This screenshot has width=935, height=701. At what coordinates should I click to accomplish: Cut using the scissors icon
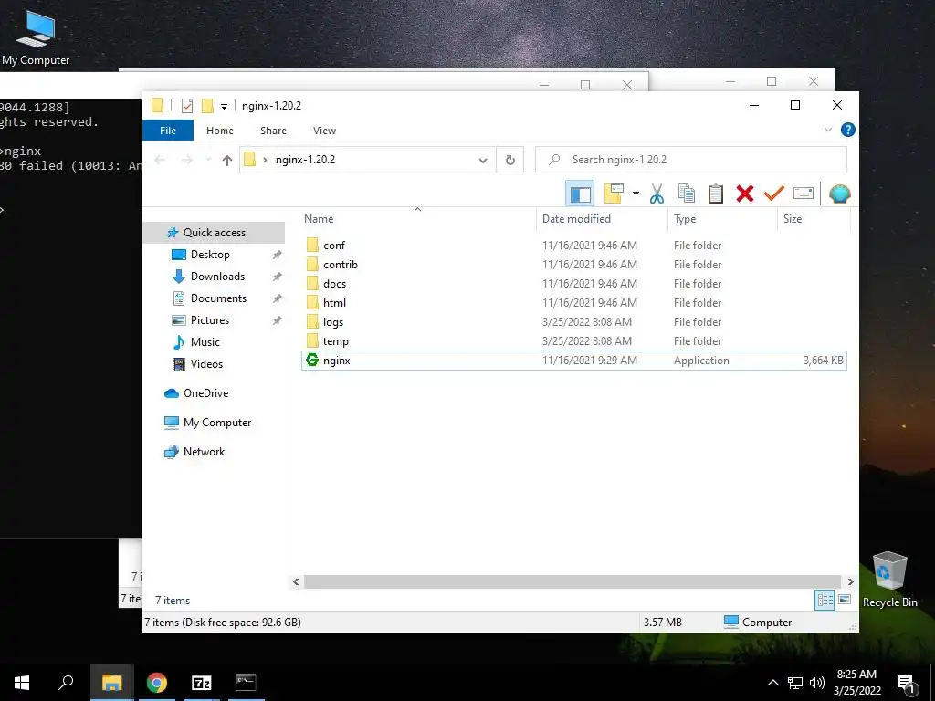[x=657, y=194]
